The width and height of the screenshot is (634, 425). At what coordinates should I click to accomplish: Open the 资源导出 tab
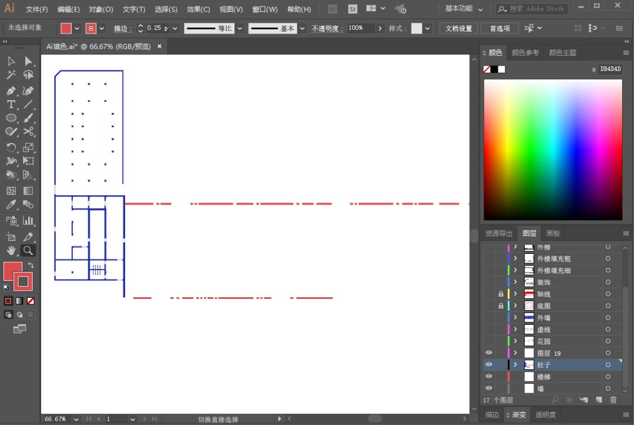498,233
